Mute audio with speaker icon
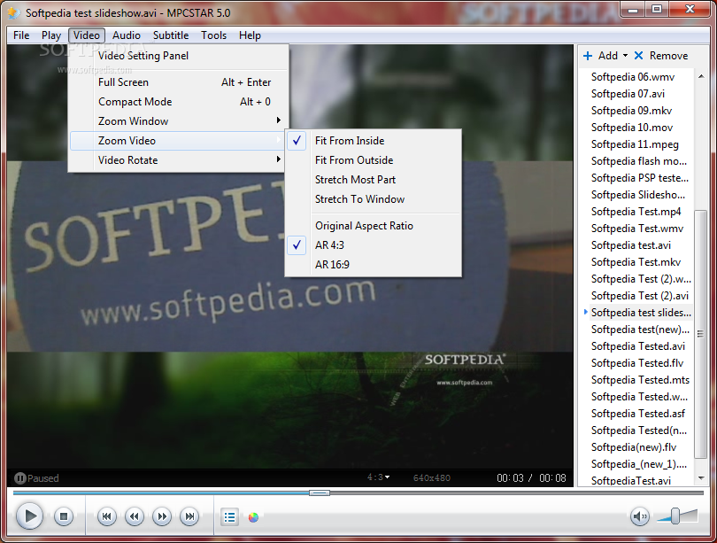Screen dimensions: 717x543 [639, 516]
